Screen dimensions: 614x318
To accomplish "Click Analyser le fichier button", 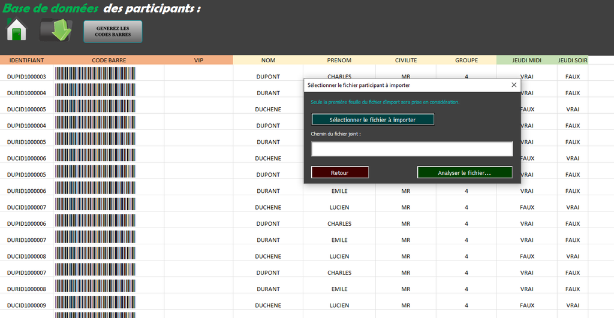I will pos(465,172).
